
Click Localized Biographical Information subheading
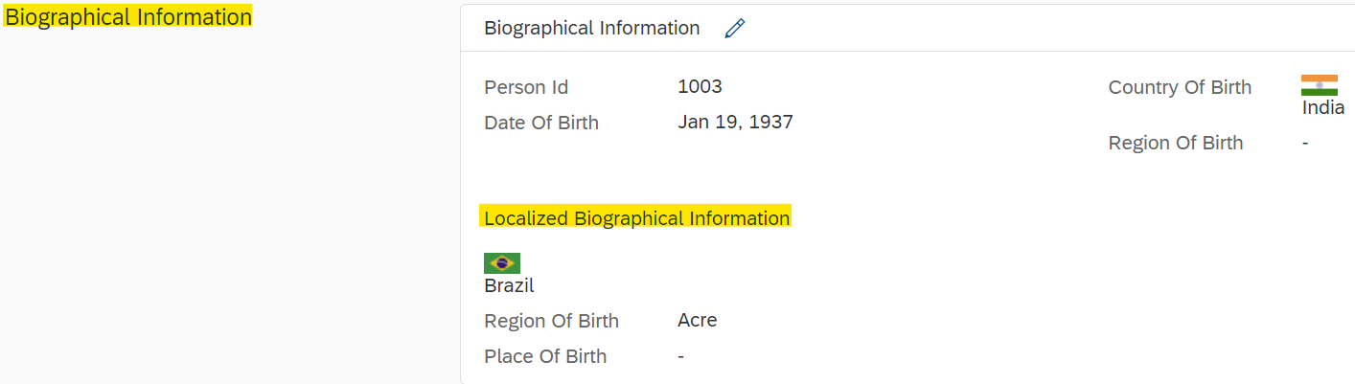(x=636, y=218)
